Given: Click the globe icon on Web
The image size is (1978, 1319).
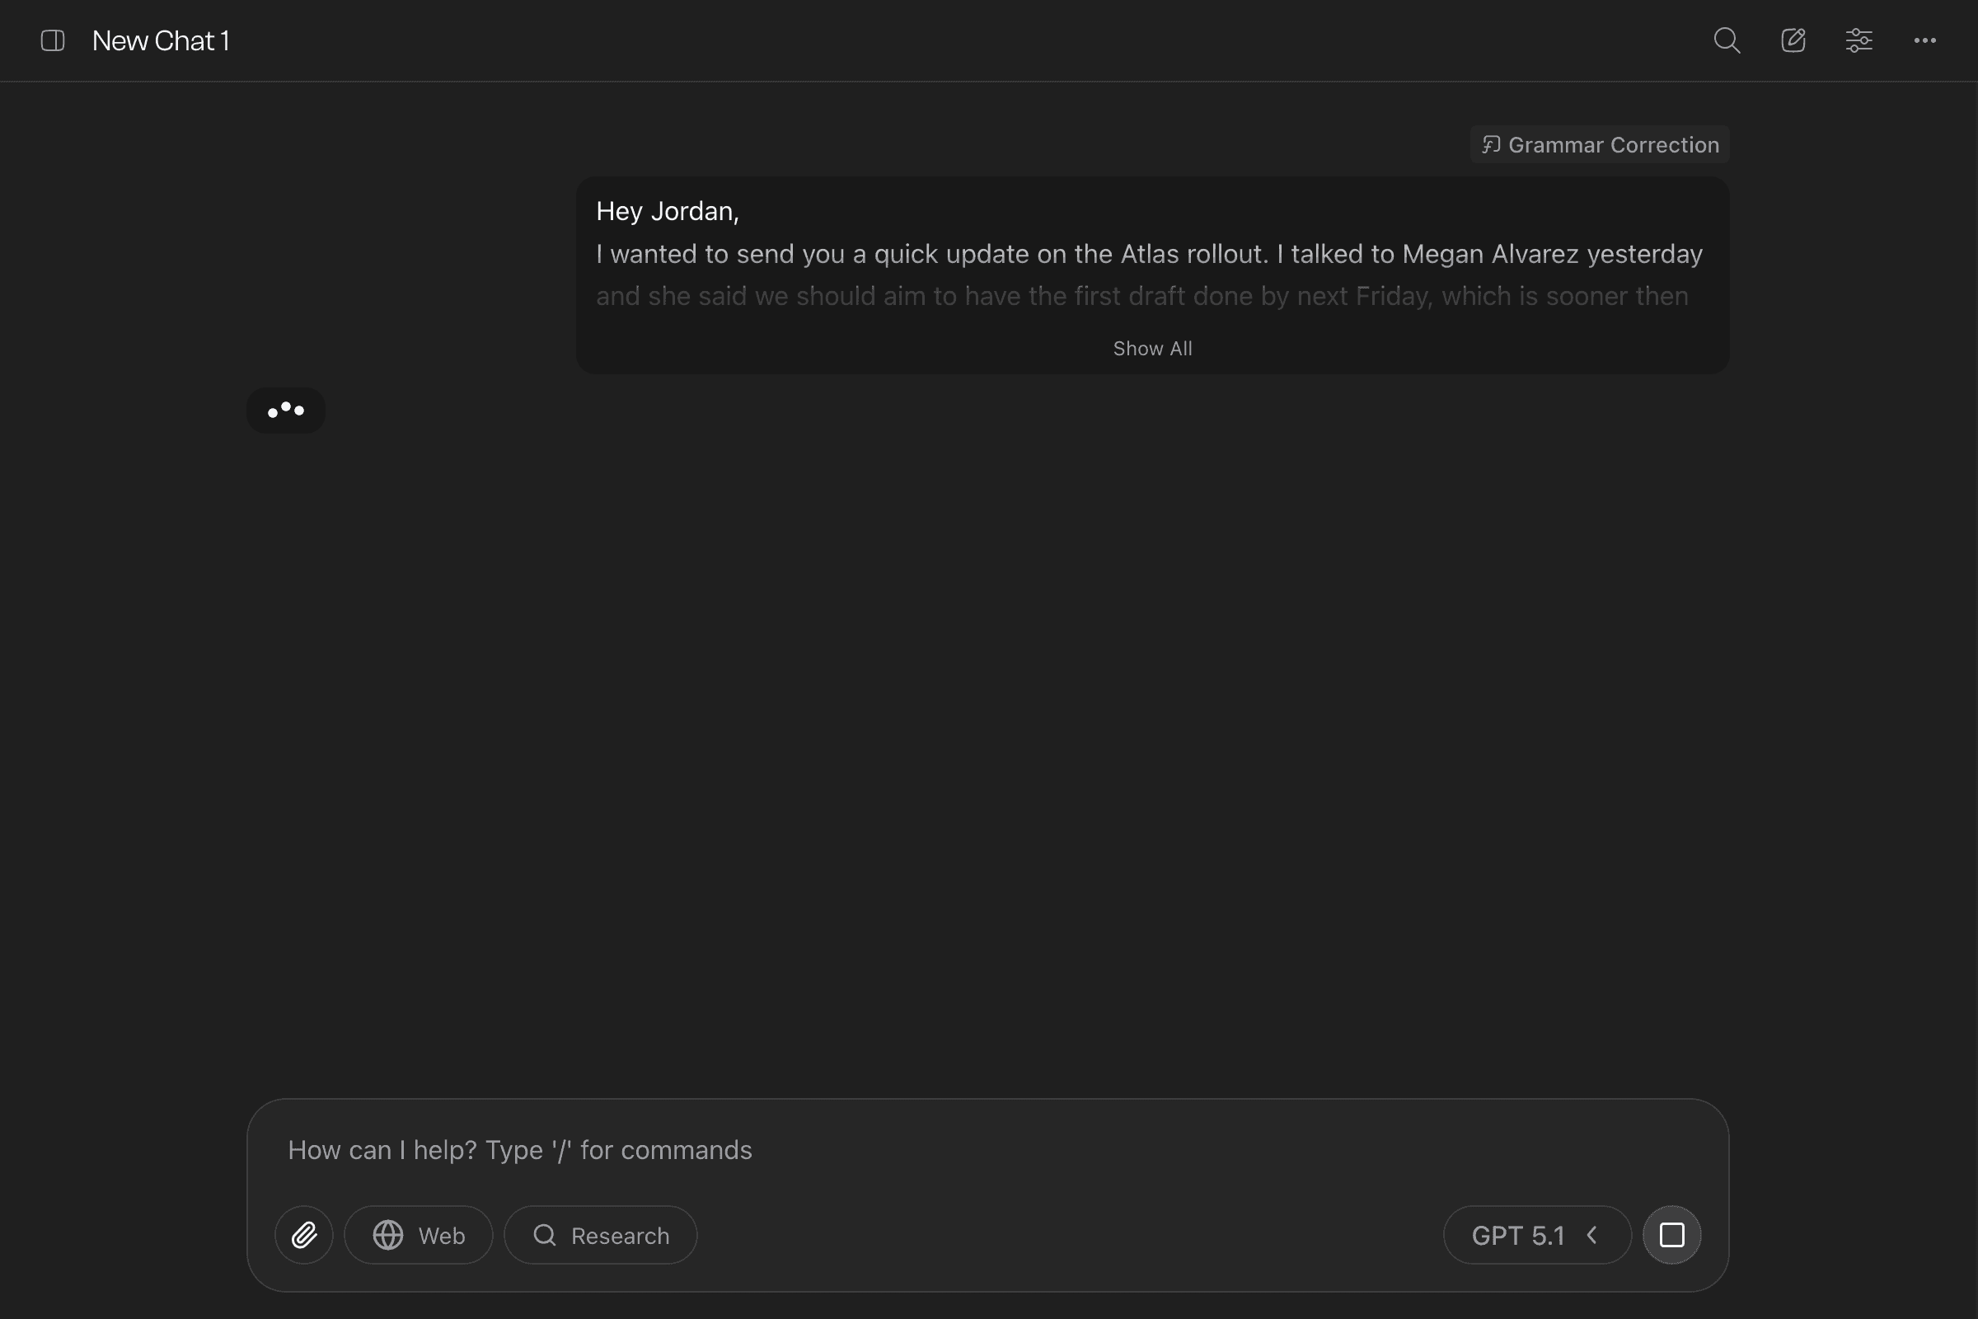Looking at the screenshot, I should 387,1235.
